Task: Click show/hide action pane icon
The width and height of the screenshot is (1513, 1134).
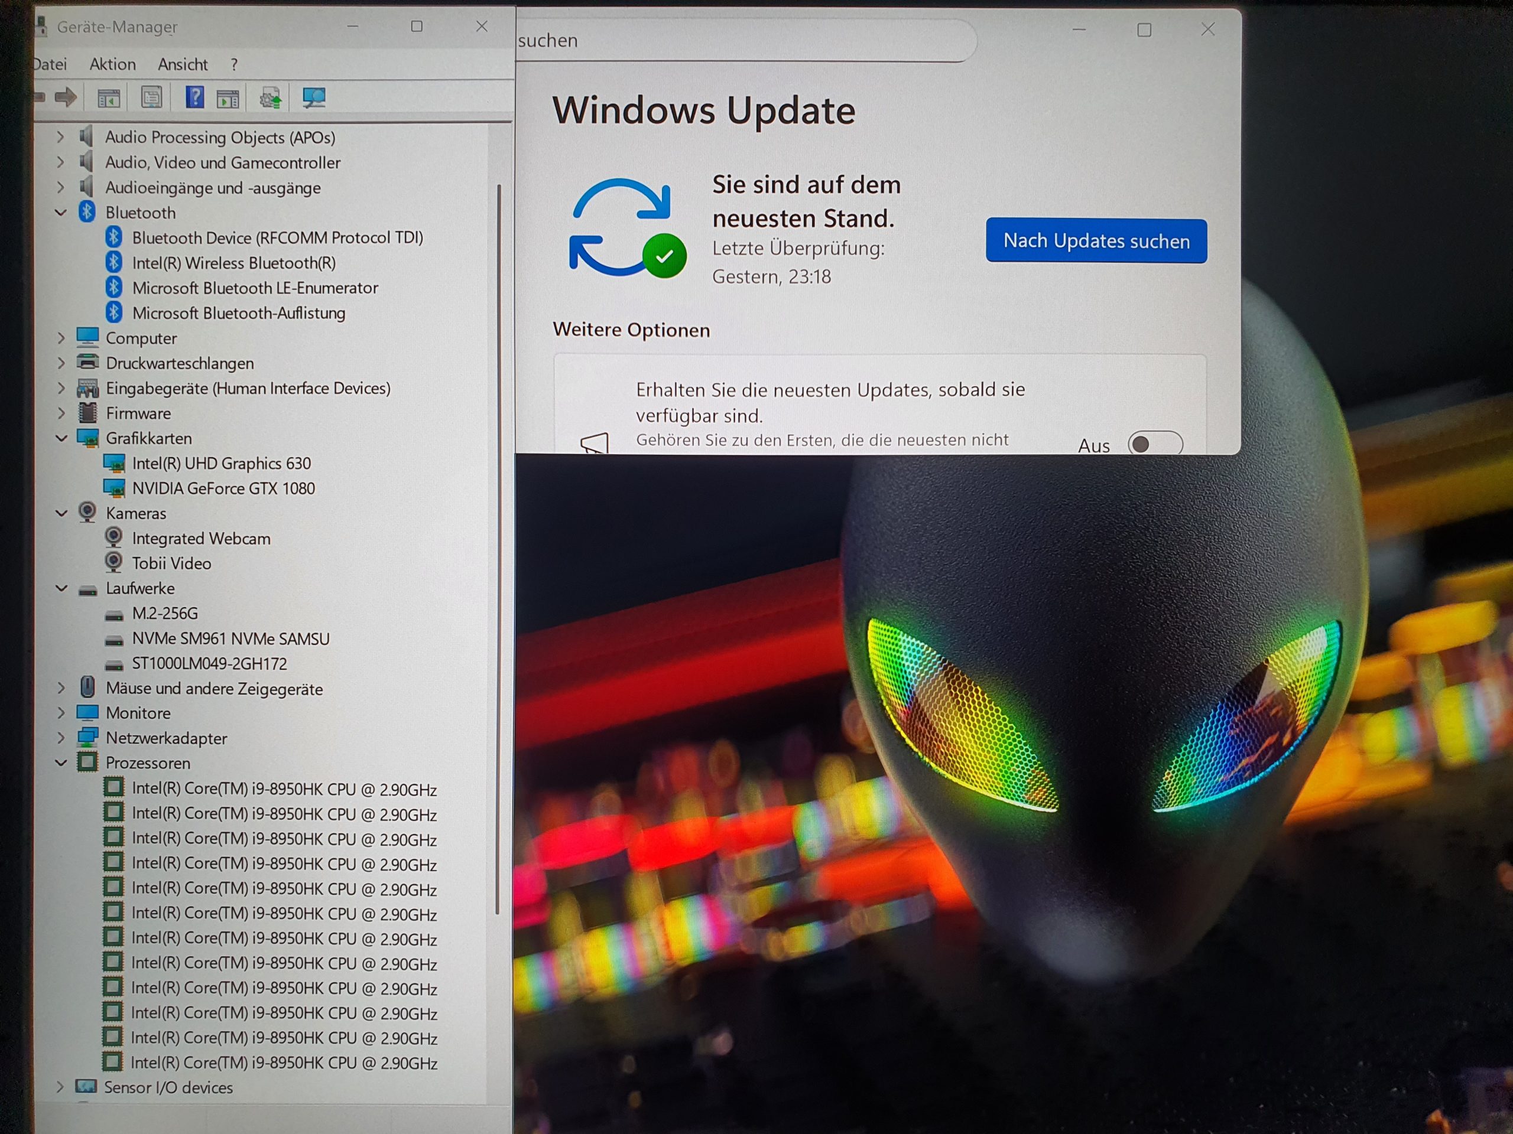Action: pos(228,99)
